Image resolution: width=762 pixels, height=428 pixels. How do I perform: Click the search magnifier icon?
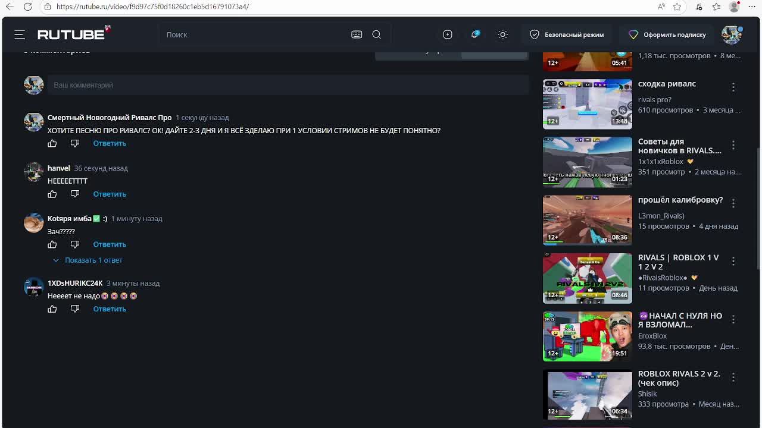[377, 34]
